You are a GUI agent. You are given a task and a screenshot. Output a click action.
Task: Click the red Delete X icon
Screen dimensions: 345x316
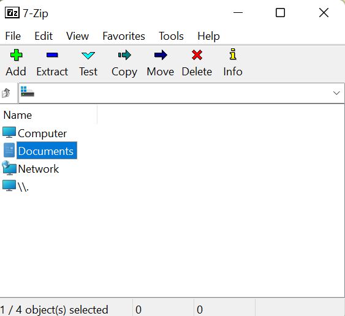[197, 55]
